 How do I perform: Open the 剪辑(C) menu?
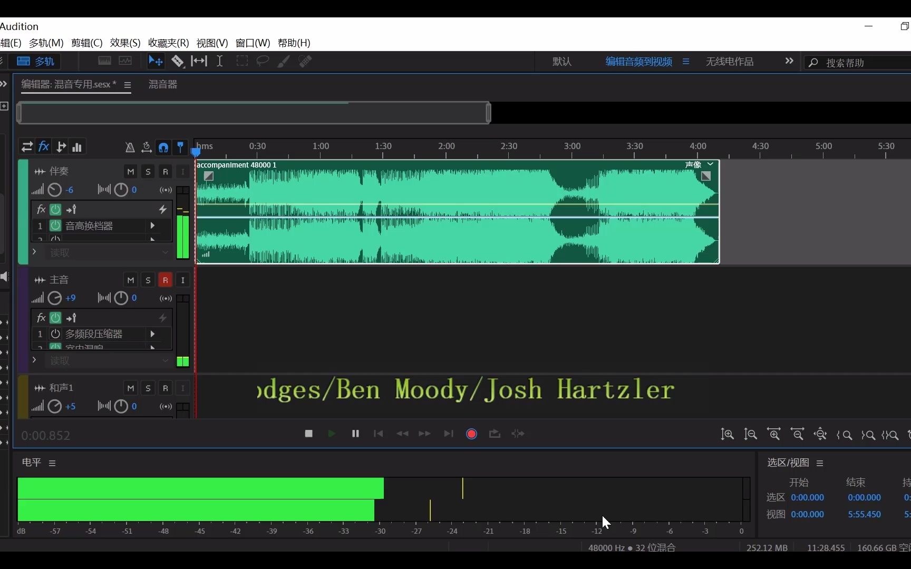coord(87,43)
